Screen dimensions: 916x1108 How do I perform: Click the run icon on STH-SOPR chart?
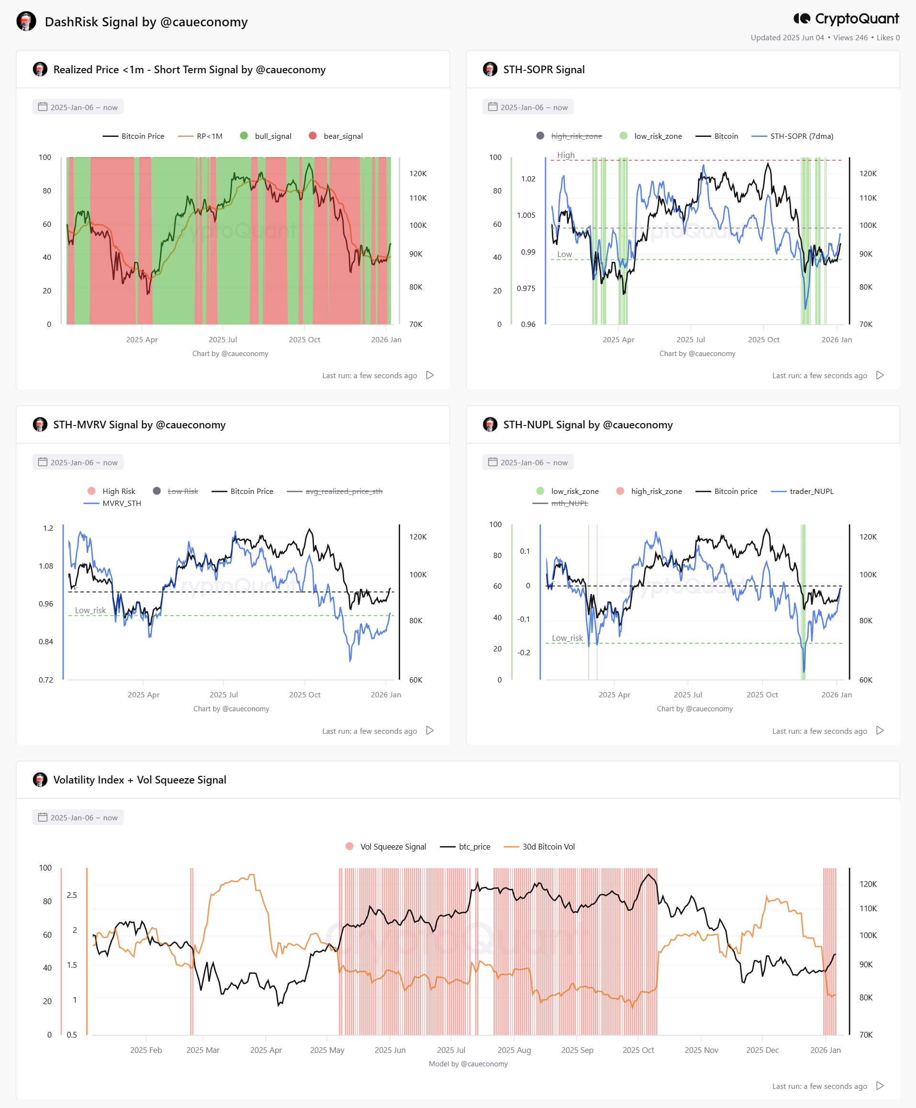pos(880,375)
